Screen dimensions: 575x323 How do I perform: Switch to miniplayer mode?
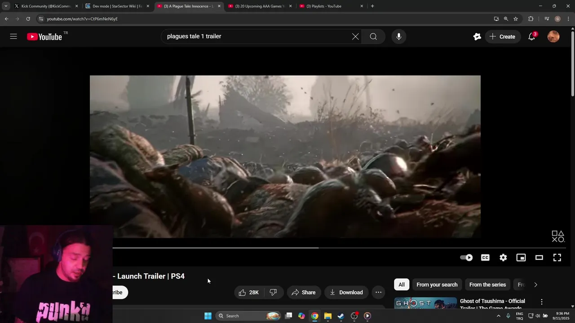click(521, 258)
